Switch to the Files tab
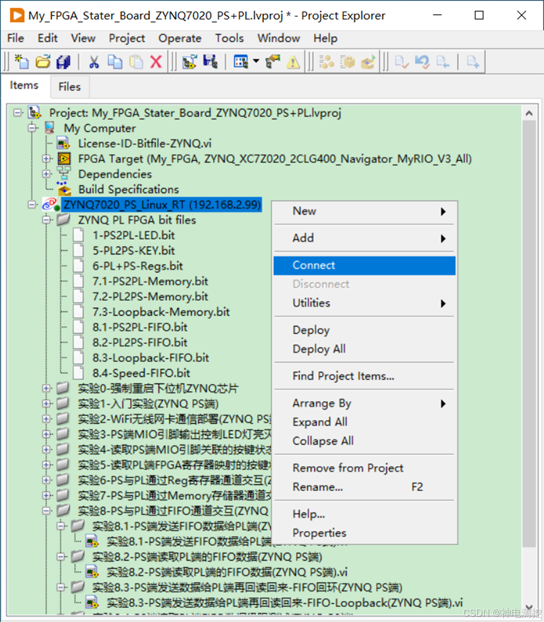 tap(69, 86)
